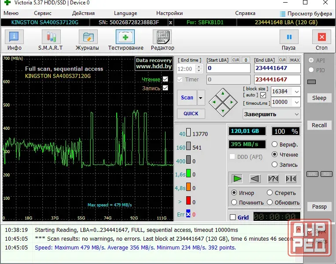Click the red Стоп stop icon
This screenshot has width=336, height=264.
coord(321,37)
